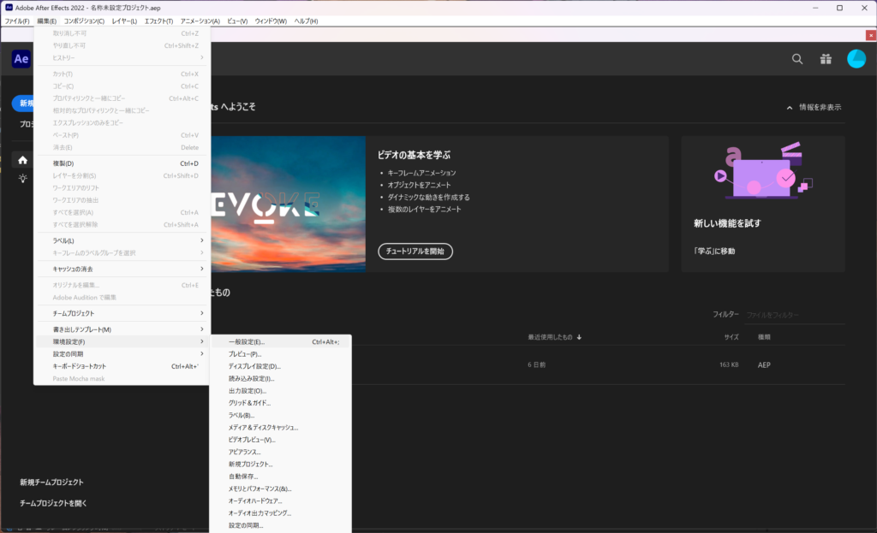This screenshot has height=533, width=877.
Task: Select 環境設定(F) menu entry
Action: (x=123, y=342)
